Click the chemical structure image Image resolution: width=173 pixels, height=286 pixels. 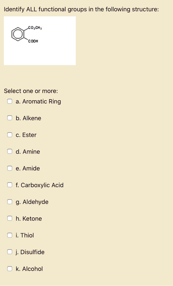pos(39,40)
